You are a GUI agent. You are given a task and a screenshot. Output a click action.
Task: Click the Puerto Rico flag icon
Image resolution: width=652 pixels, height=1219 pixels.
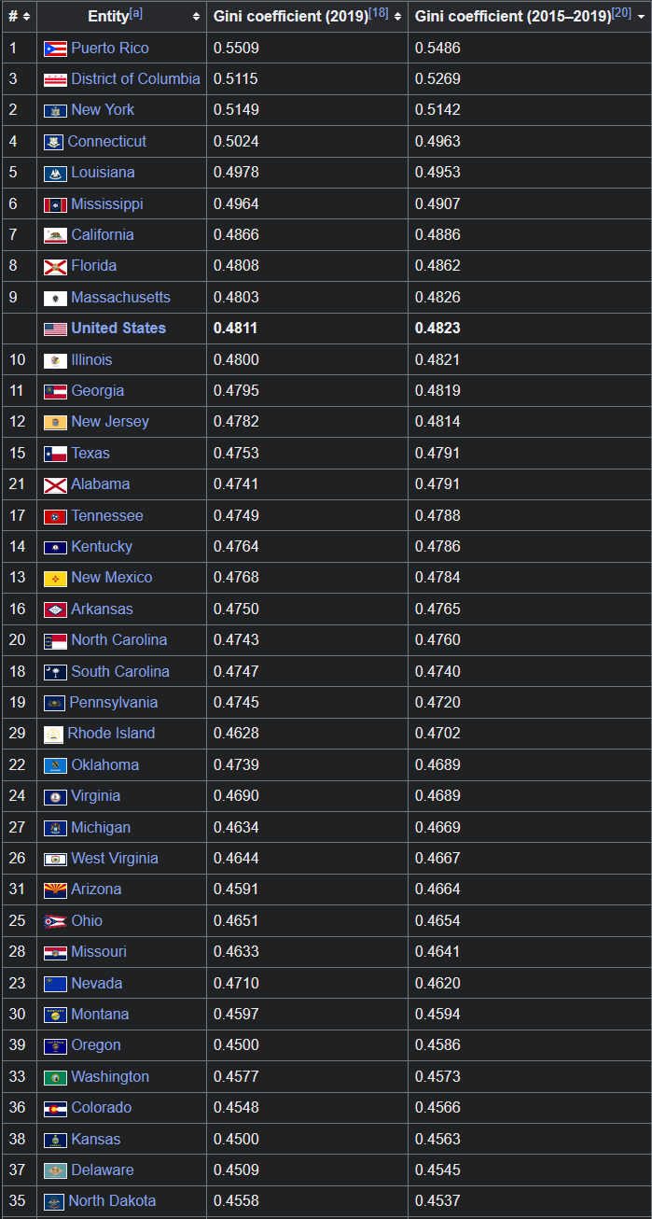point(55,49)
